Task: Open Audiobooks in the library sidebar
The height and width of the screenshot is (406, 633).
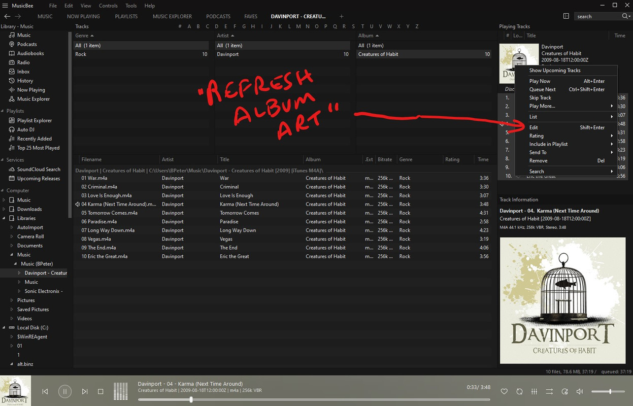Action: tap(30, 53)
